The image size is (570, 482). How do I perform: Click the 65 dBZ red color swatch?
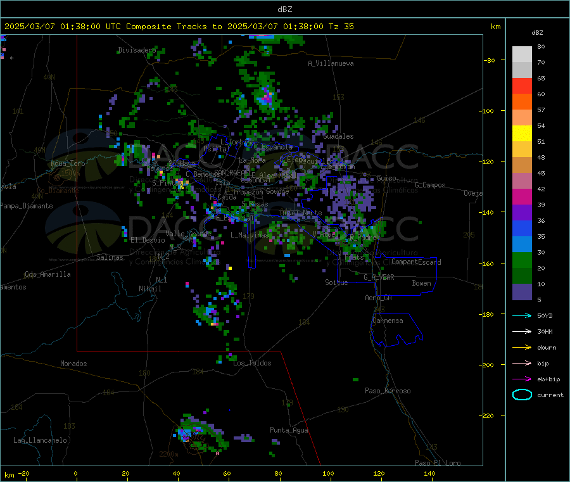click(x=522, y=86)
